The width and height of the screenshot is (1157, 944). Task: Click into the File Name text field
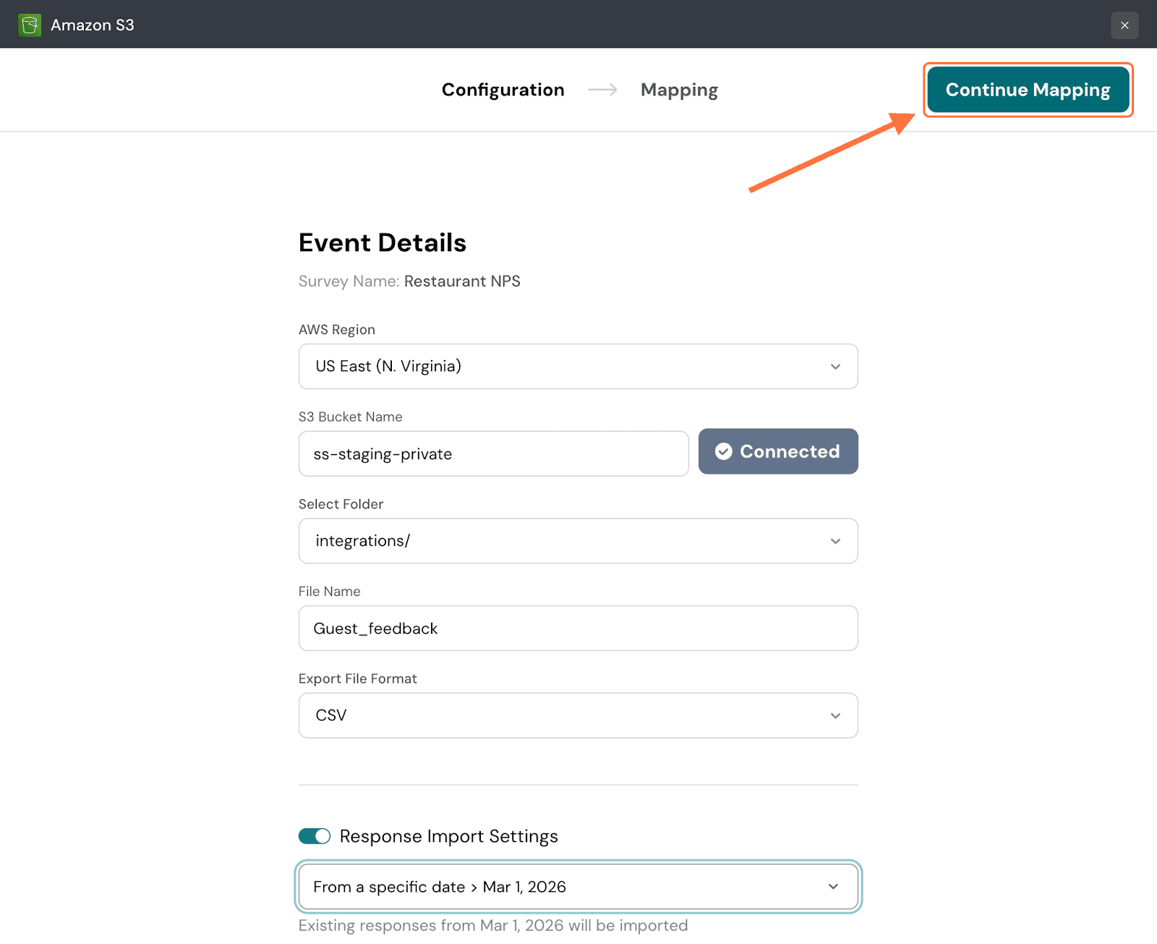[x=577, y=629]
